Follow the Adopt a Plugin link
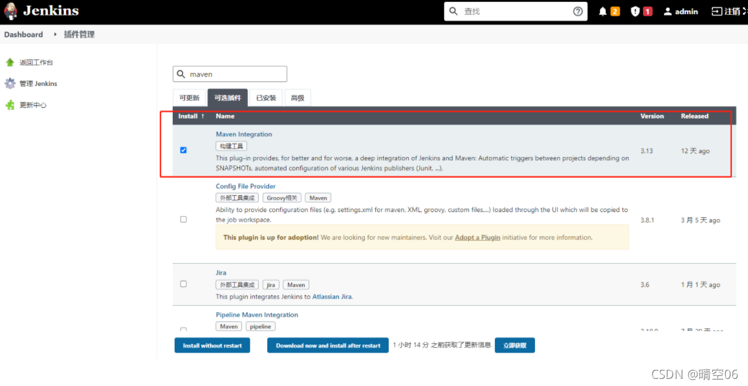The width and height of the screenshot is (748, 386). coord(478,237)
